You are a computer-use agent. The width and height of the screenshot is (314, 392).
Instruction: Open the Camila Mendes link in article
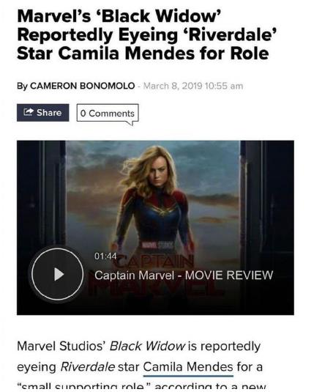click(x=188, y=367)
